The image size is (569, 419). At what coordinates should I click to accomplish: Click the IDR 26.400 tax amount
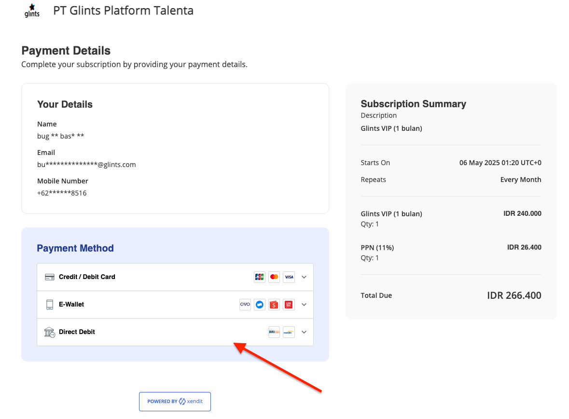[524, 247]
